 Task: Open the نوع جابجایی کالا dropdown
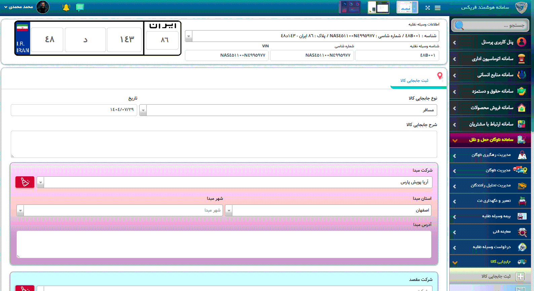click(143, 110)
